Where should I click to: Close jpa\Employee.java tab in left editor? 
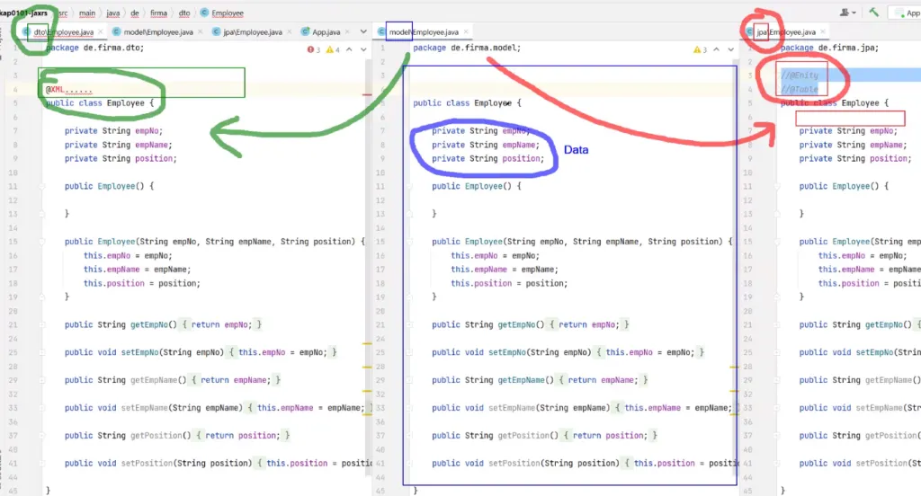(x=289, y=31)
